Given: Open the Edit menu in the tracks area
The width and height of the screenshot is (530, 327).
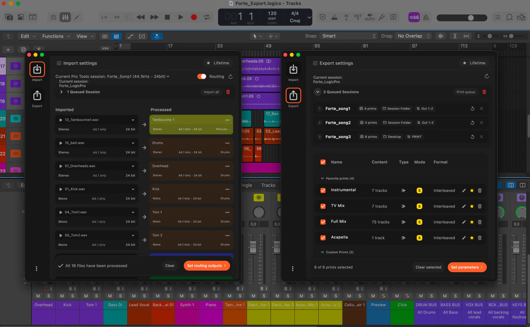Looking at the screenshot, I should click(28, 36).
